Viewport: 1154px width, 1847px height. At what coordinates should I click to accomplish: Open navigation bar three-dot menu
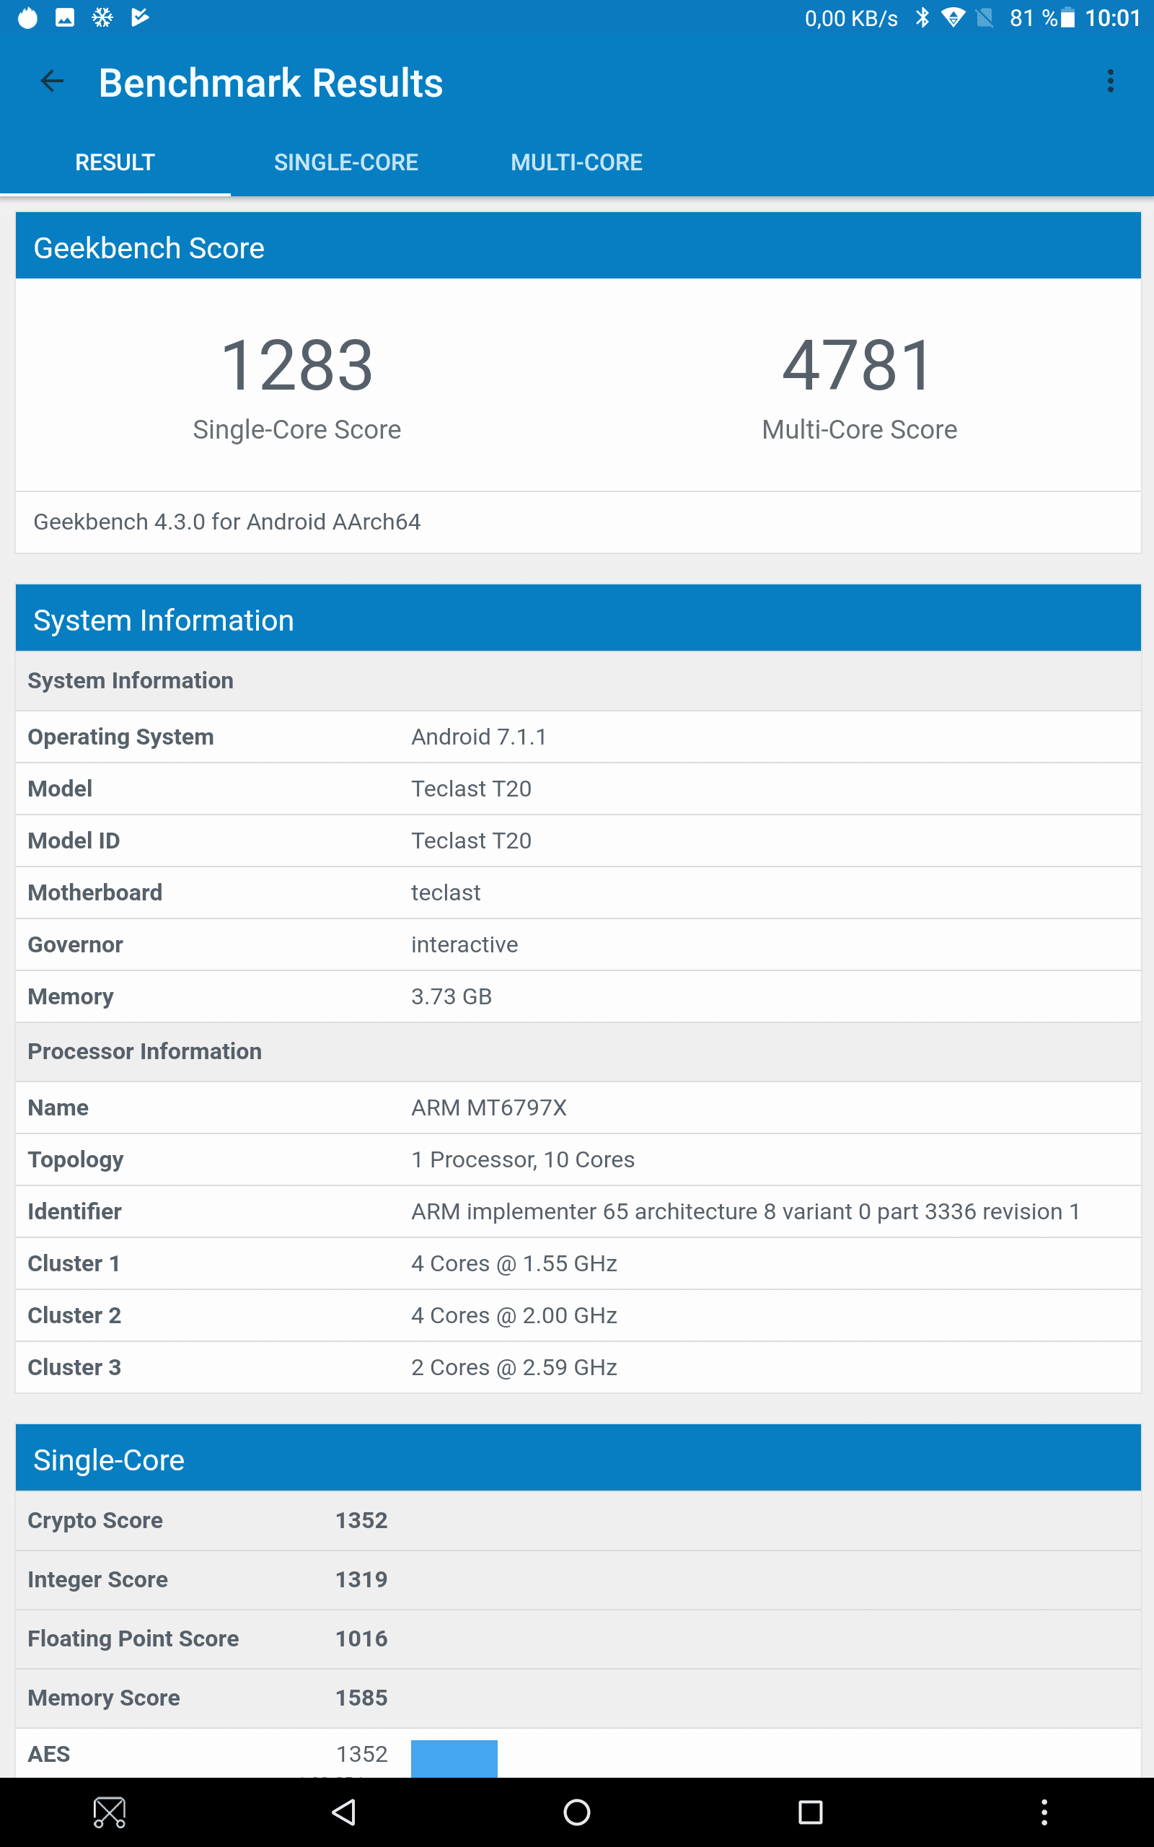[1044, 1812]
